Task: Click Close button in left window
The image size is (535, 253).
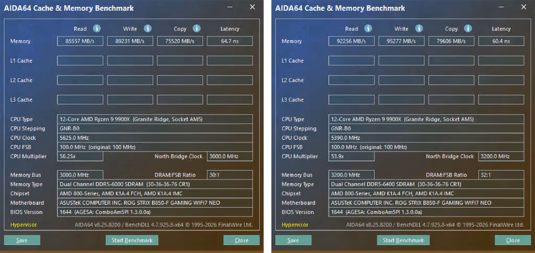Action: (241, 240)
